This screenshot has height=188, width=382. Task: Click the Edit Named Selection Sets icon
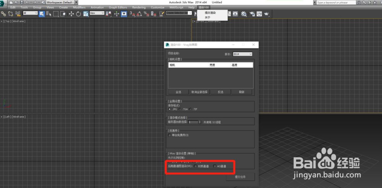[x=162, y=14]
